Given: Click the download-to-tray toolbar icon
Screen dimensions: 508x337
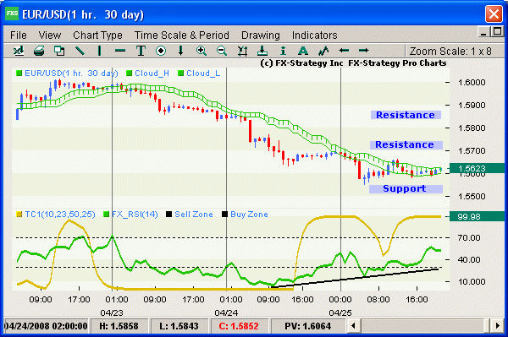Looking at the screenshot, I should (x=262, y=51).
